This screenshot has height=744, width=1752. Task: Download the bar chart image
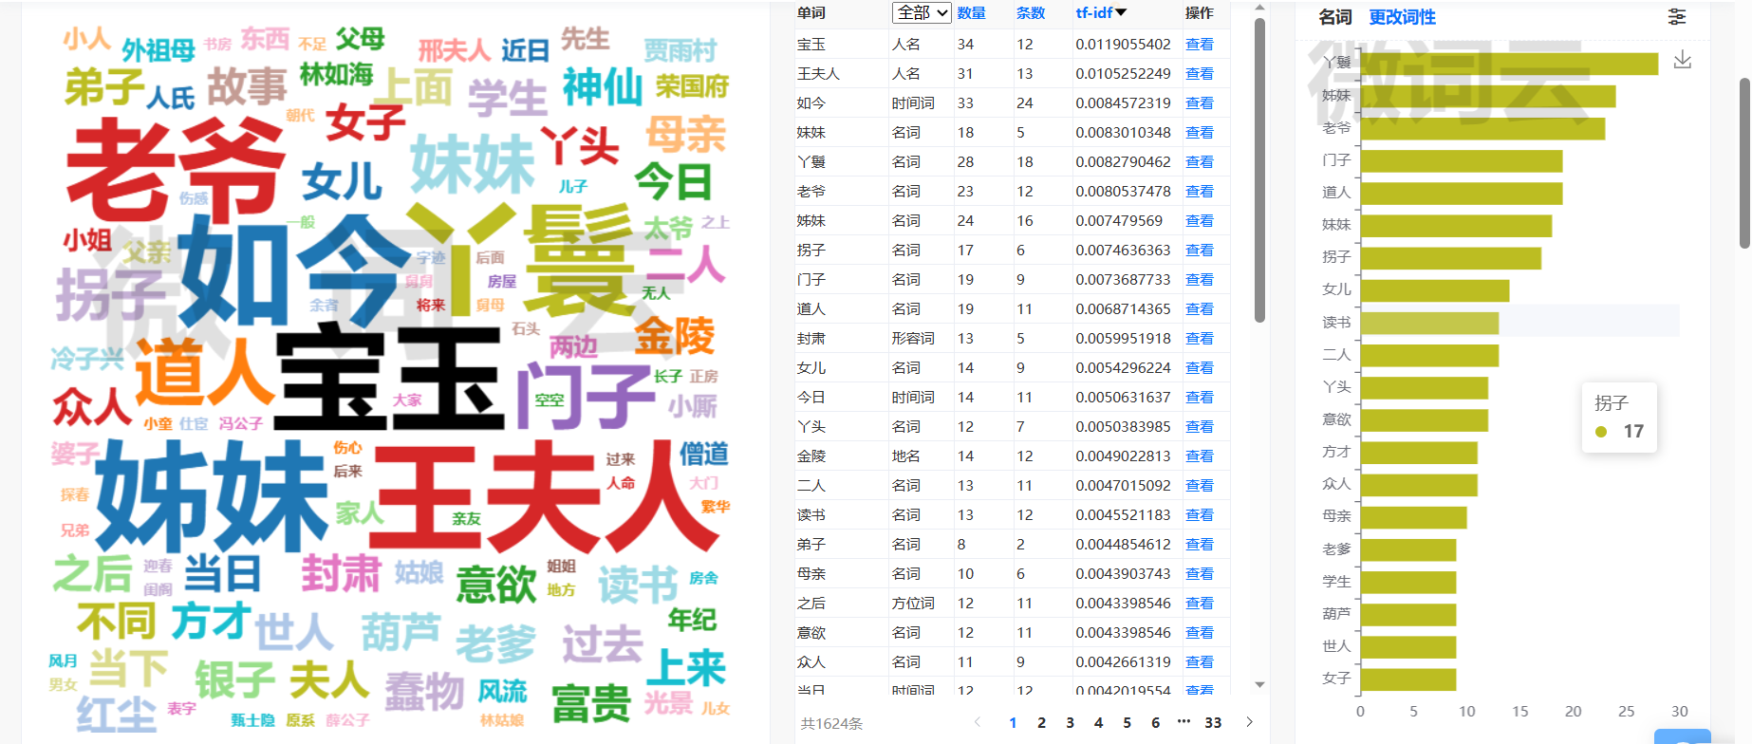(1683, 60)
